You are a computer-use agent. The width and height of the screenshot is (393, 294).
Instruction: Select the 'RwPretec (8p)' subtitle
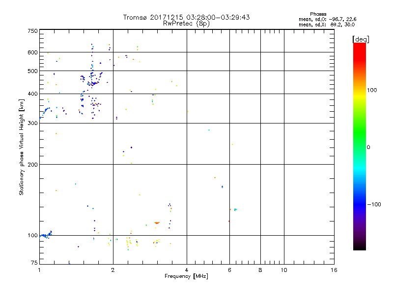click(x=186, y=24)
